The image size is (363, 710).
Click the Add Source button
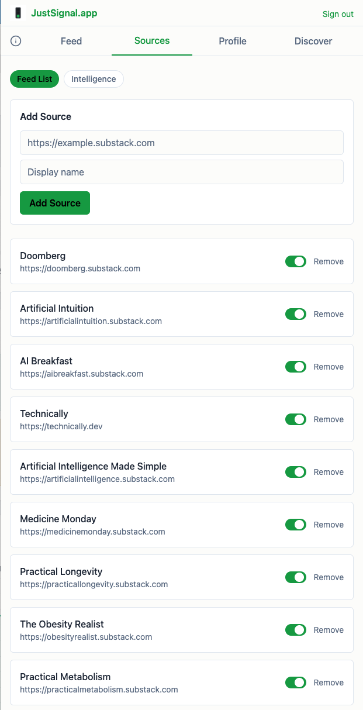click(x=54, y=202)
